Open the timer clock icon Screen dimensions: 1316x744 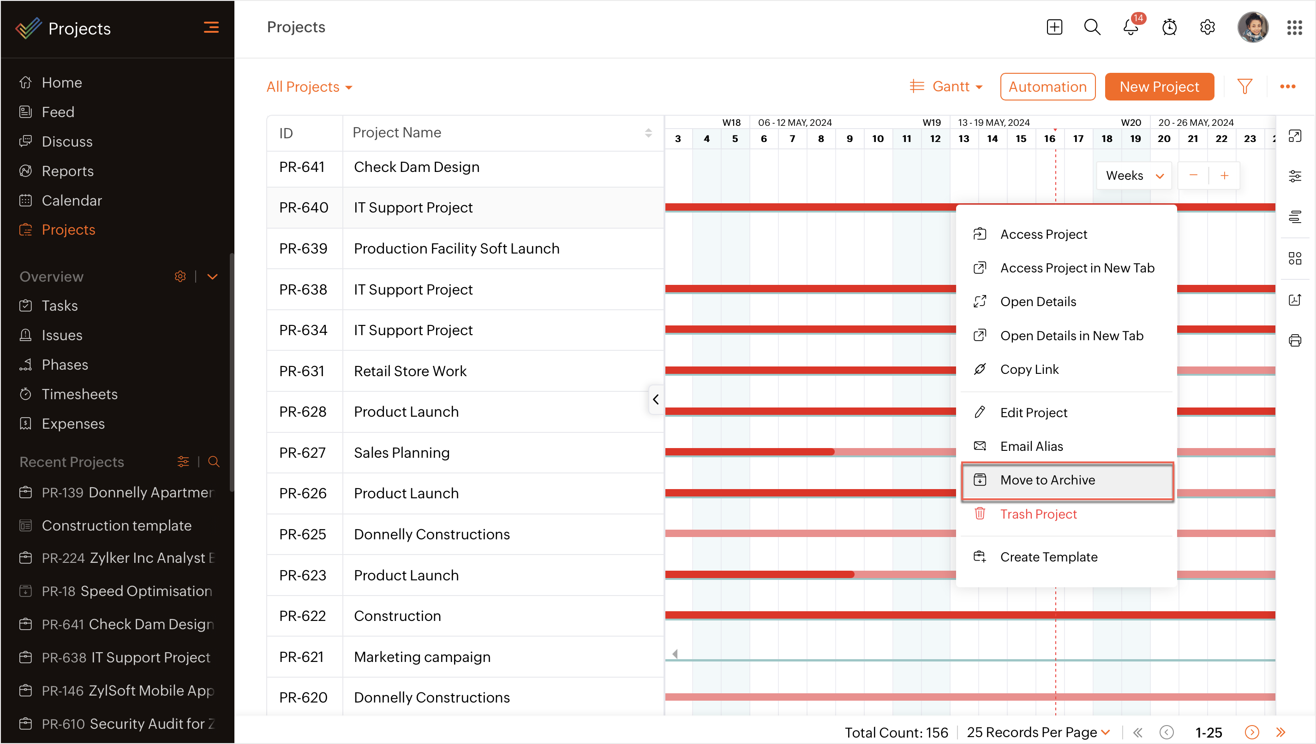(x=1169, y=27)
